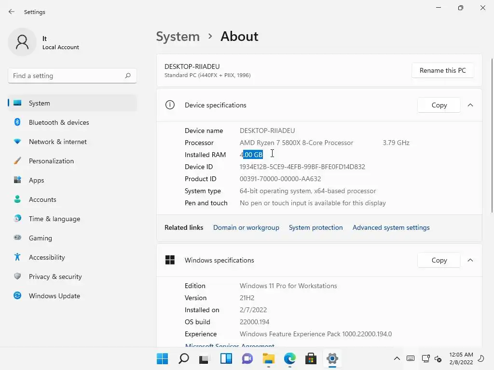Image resolution: width=494 pixels, height=370 pixels.
Task: Click the Accessibility figure icon
Action: (x=17, y=257)
